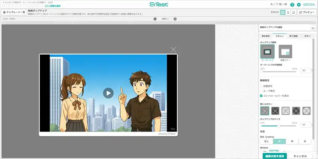Choose the dark circle X close style
318x159 pixels.
tap(296, 111)
